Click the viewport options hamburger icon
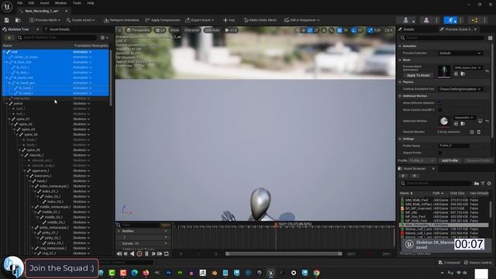This screenshot has height=279, width=496. tap(119, 30)
